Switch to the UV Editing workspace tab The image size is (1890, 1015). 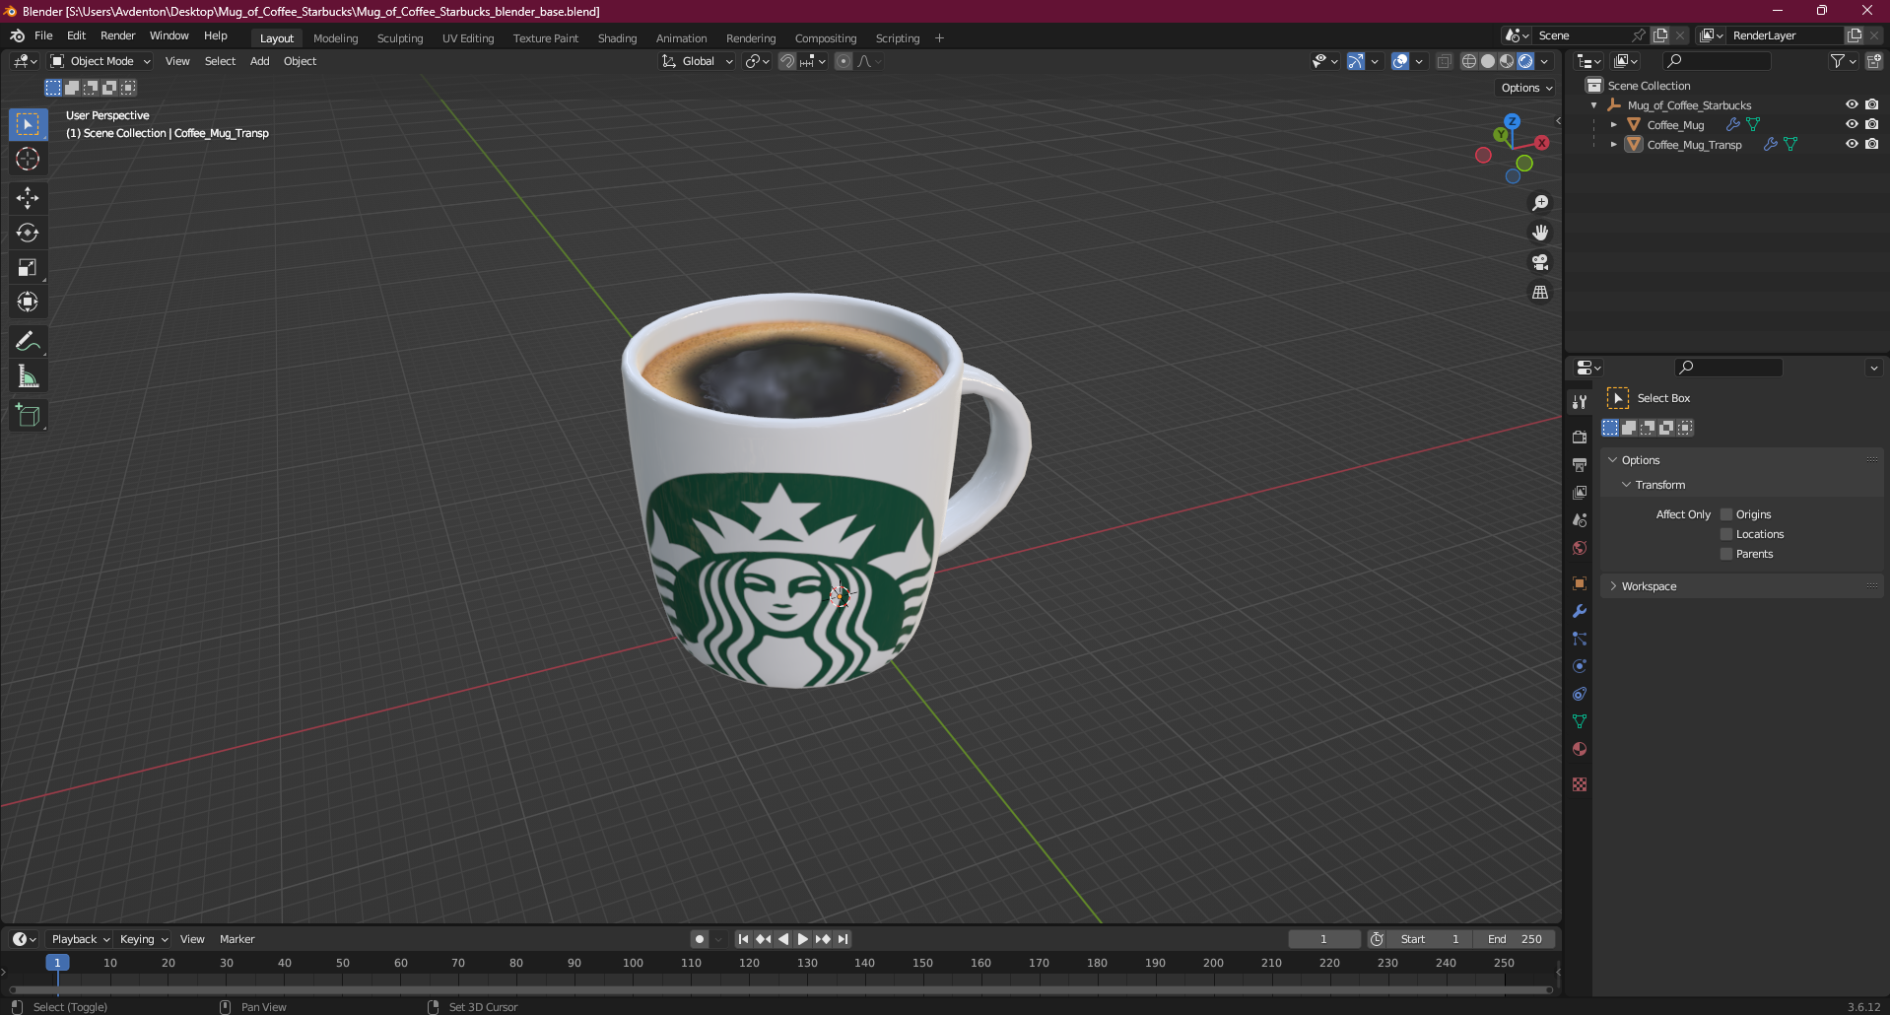[x=468, y=38]
